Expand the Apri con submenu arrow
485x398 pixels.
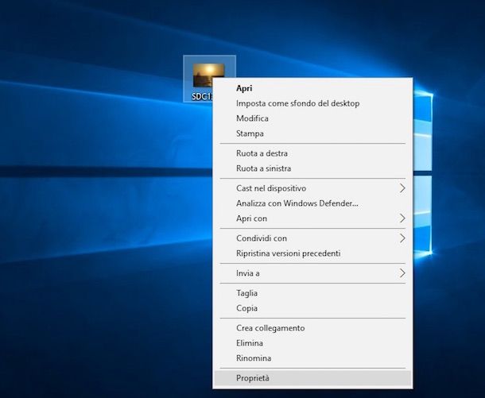(x=402, y=218)
